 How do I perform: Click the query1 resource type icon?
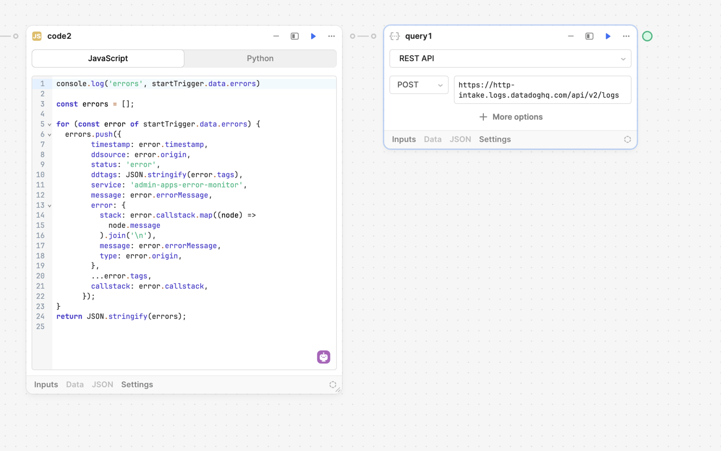coord(395,36)
